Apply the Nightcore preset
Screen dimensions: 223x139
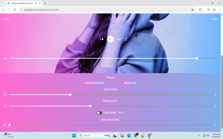[x=130, y=83]
